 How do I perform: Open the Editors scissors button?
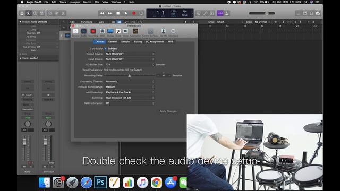point(63,13)
